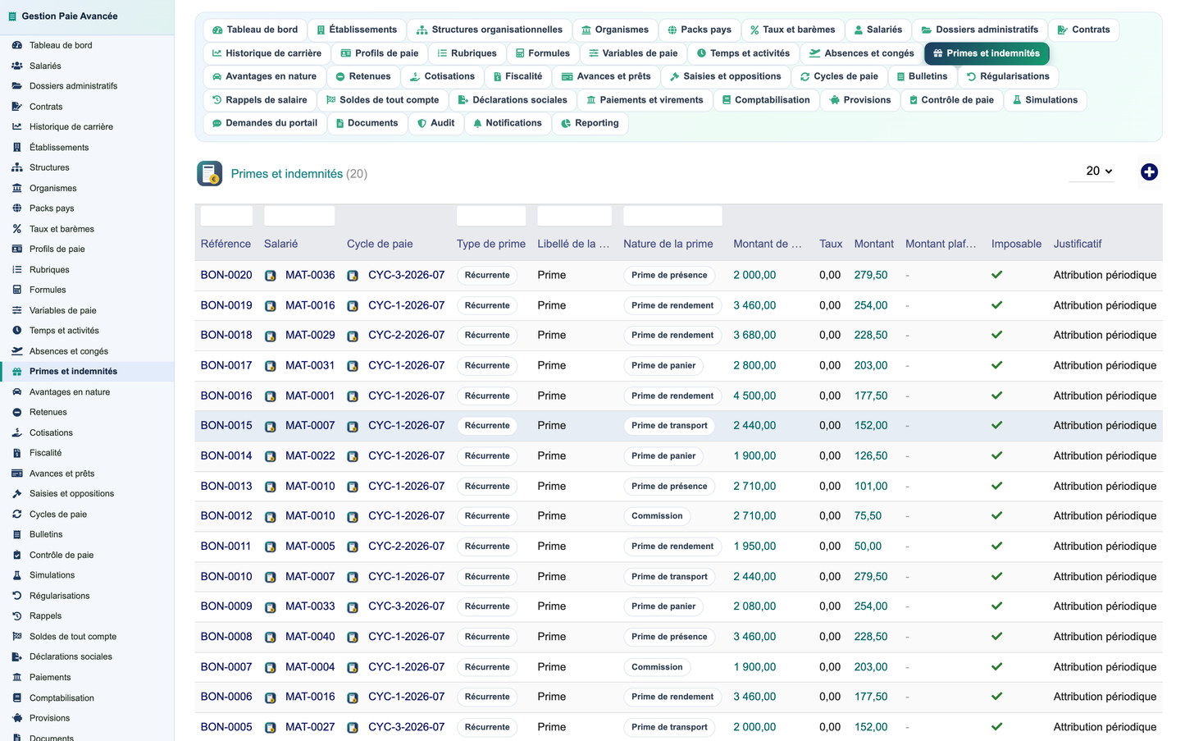Click the Saisies et oppositions gavel icon in sidebar
This screenshot has width=1185, height=741.
(16, 494)
